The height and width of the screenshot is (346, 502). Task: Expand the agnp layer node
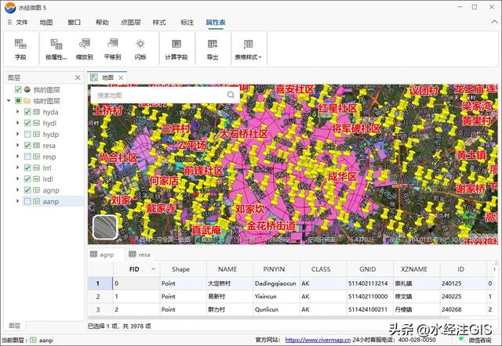coord(17,190)
